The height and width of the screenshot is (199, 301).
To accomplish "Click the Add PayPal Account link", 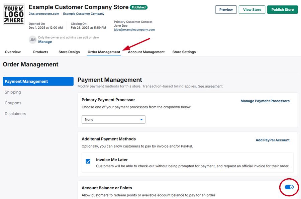I will pyautogui.click(x=272, y=140).
